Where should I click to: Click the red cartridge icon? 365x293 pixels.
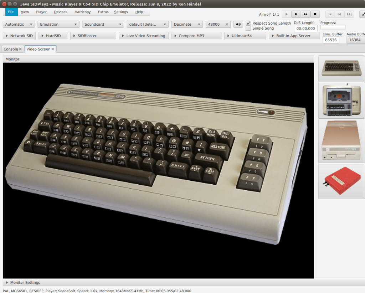point(341,181)
